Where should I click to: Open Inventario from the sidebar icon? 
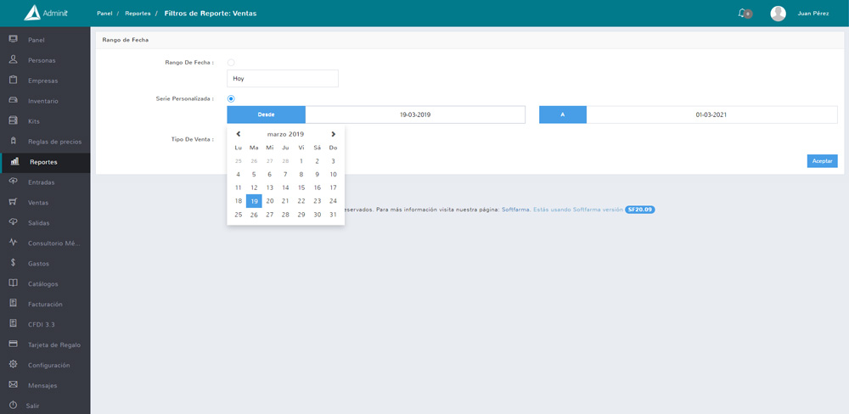pos(14,101)
